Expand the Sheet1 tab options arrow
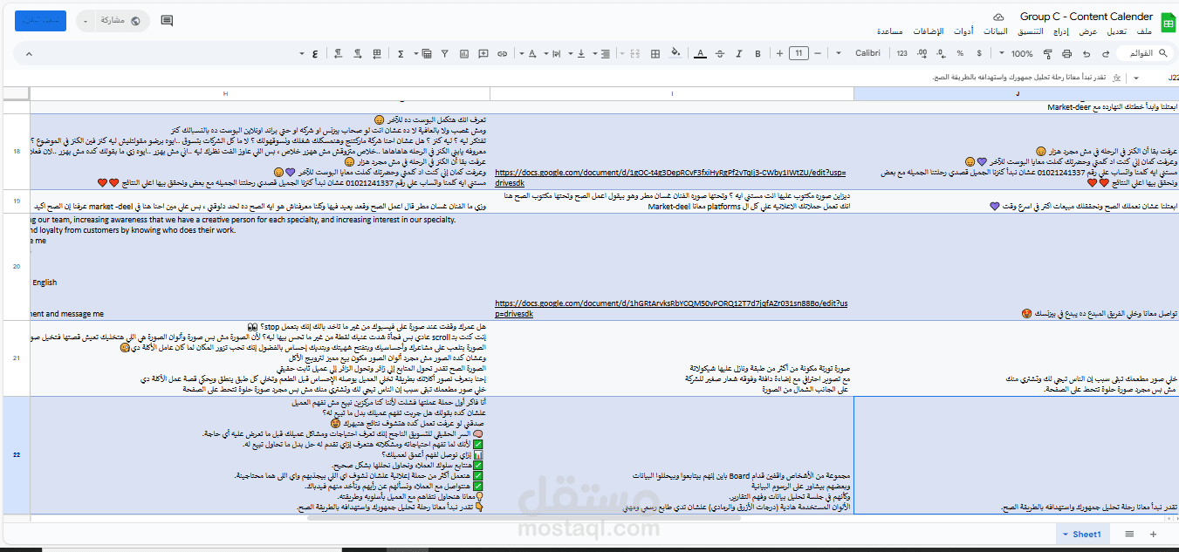Screen dimensions: 1179x552 pyautogui.click(x=1065, y=535)
